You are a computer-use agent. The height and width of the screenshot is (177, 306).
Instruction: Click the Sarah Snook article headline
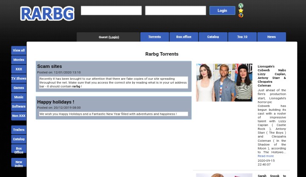coord(272,176)
